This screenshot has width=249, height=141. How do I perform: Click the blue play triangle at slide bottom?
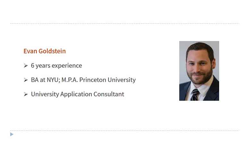[12, 134]
